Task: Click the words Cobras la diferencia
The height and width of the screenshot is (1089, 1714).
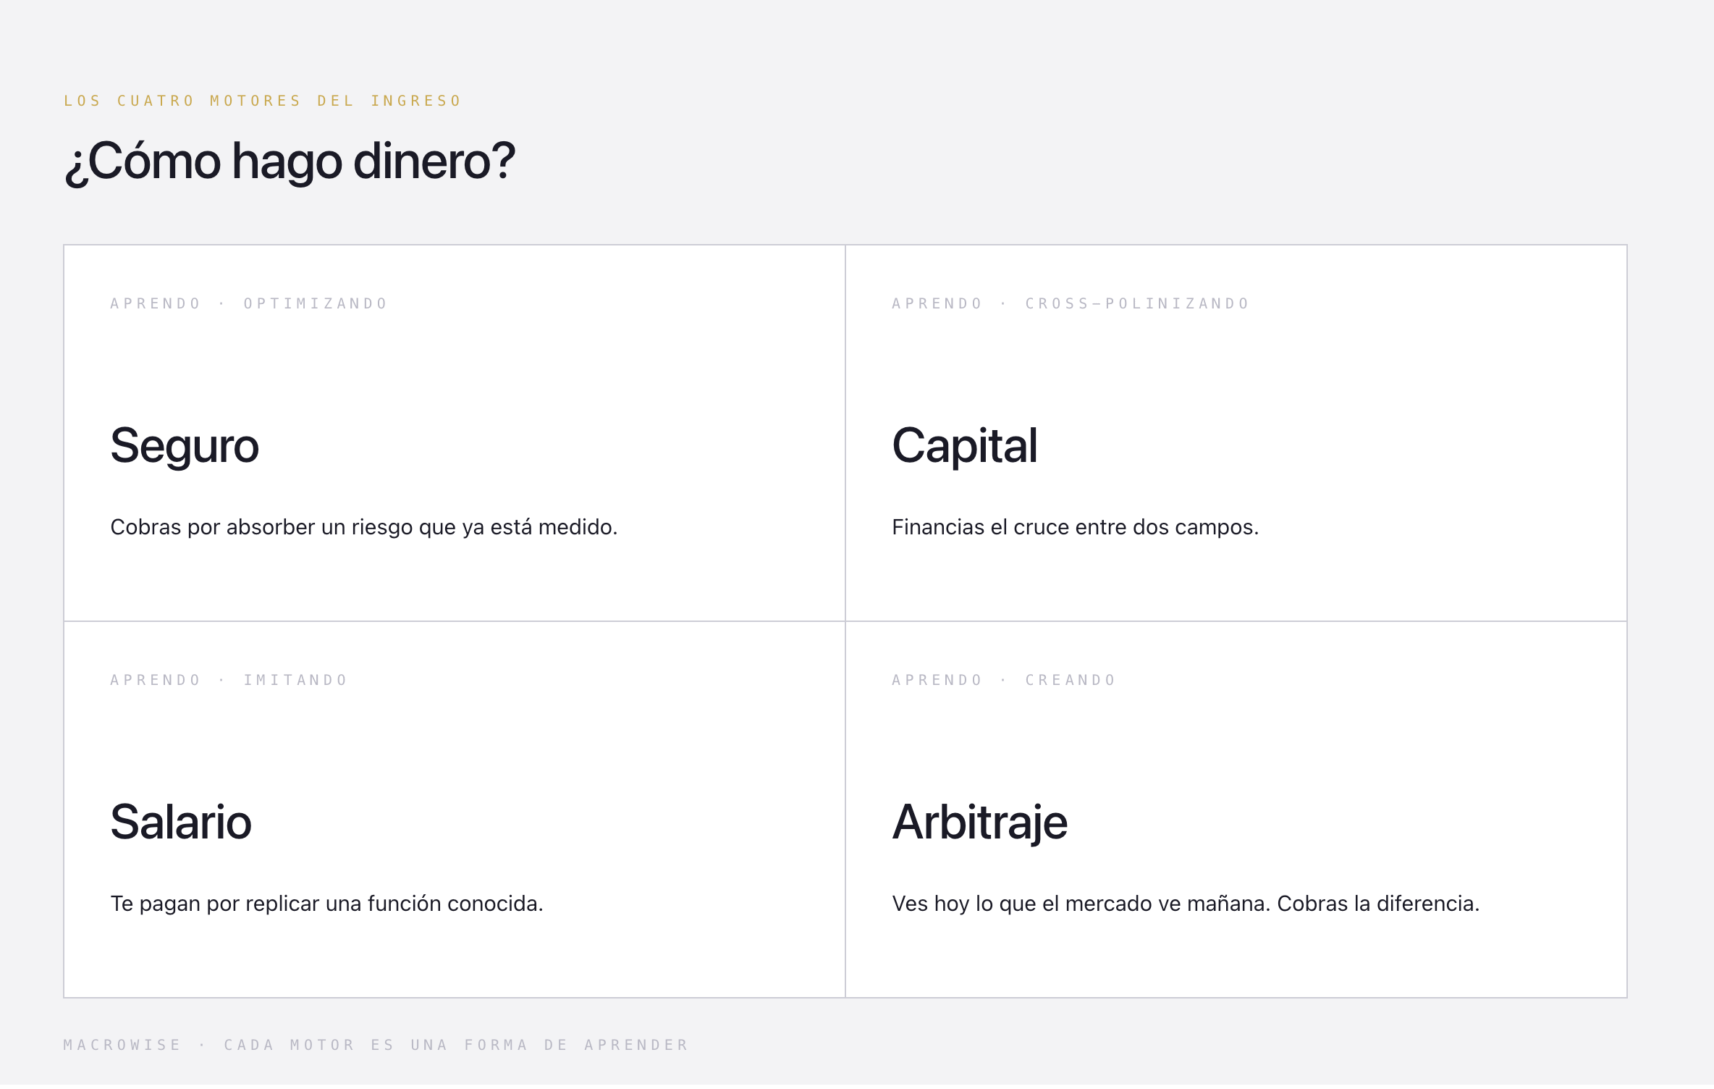Action: [x=1378, y=904]
